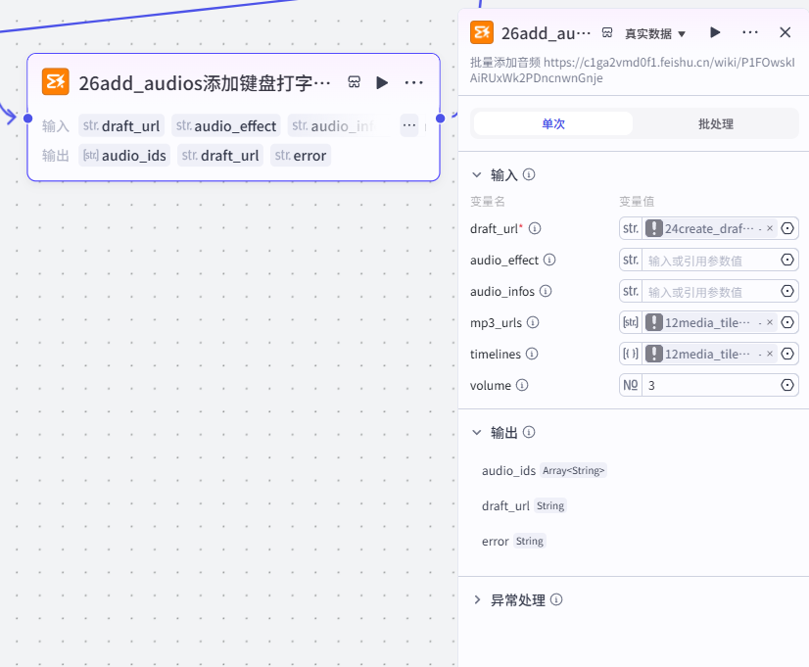Open variable picker for mp3_urls
The image size is (809, 667).
tap(786, 322)
